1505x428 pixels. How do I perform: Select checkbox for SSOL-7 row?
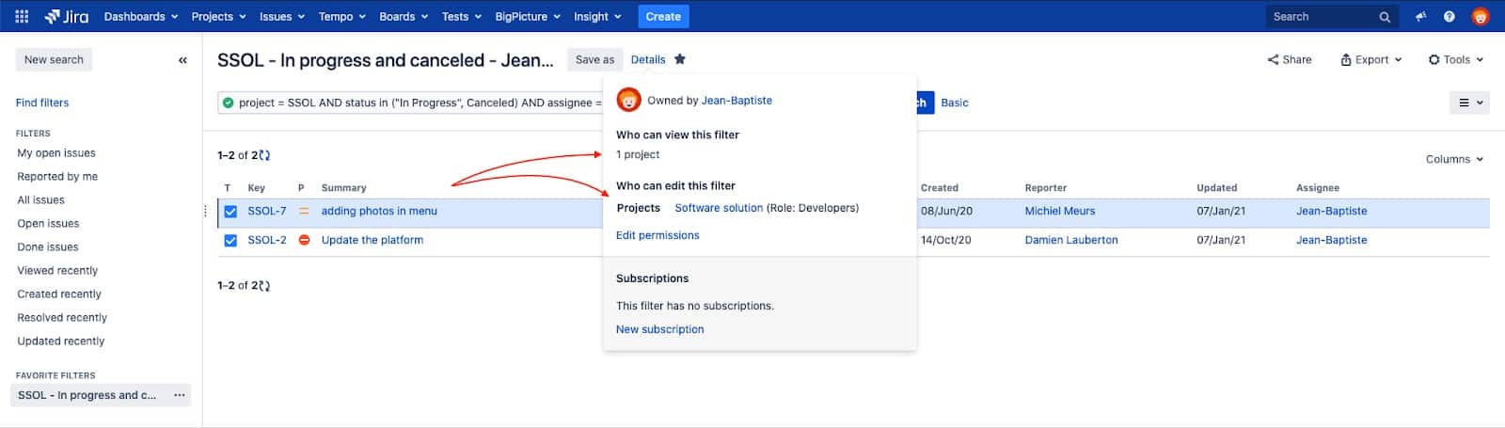pyautogui.click(x=230, y=212)
